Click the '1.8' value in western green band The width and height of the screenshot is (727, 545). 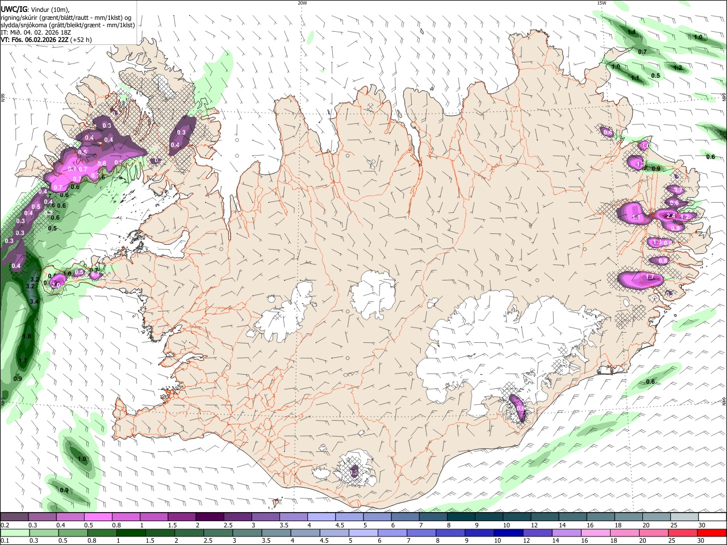pyautogui.click(x=26, y=337)
